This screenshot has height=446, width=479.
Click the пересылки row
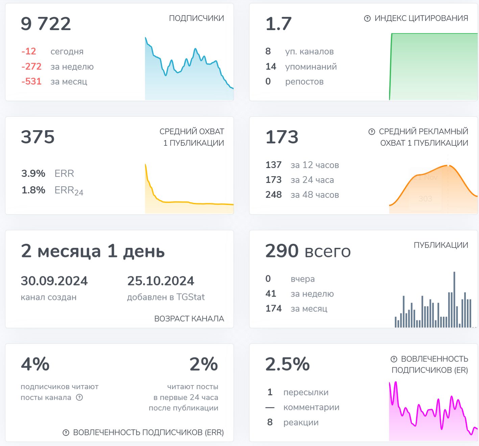click(298, 393)
